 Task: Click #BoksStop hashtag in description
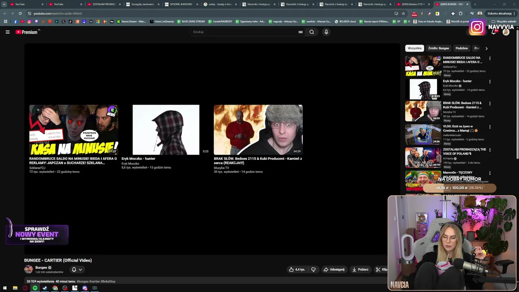tap(107, 281)
